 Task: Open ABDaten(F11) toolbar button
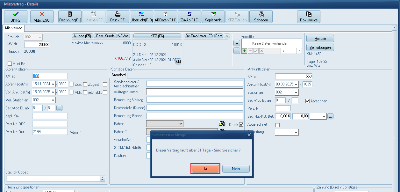[165, 17]
